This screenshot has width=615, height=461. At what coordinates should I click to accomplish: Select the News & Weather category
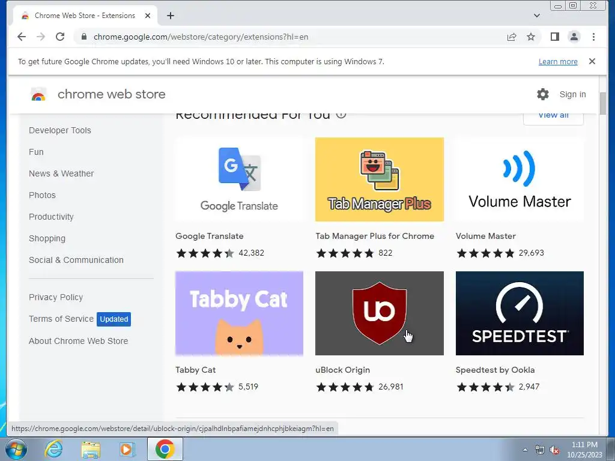pyautogui.click(x=61, y=173)
